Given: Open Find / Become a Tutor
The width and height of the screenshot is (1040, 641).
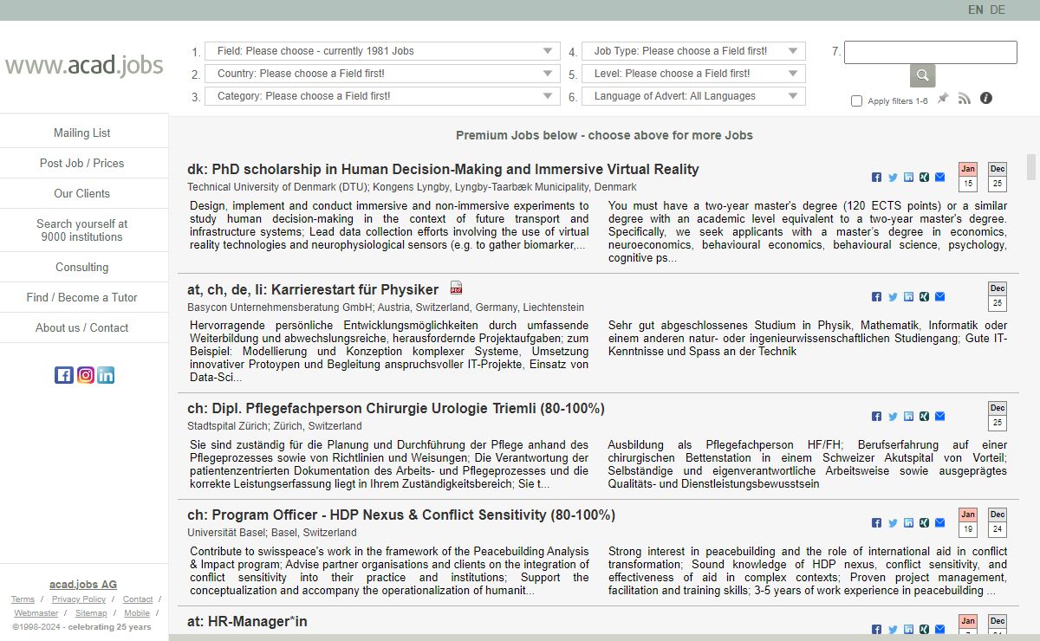Looking at the screenshot, I should pos(82,297).
